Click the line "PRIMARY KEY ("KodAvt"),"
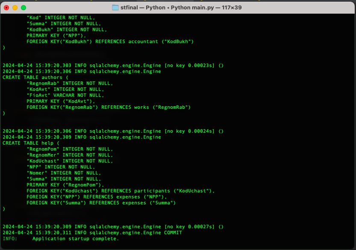356x250 pixels. tap(61, 101)
